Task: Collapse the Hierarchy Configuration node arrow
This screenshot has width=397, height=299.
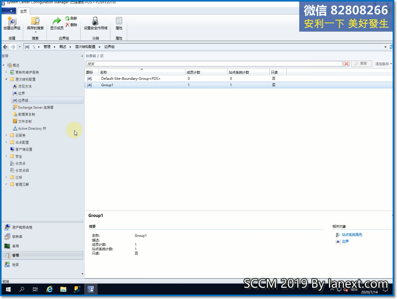Action: 6,79
